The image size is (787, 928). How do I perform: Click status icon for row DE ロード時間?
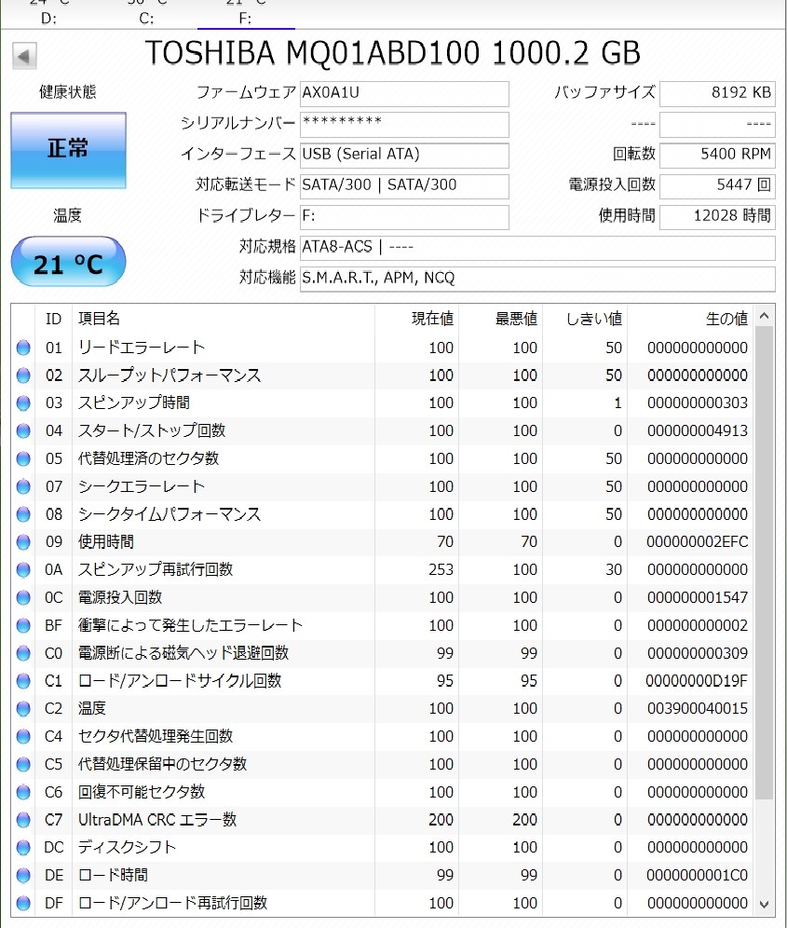point(23,876)
